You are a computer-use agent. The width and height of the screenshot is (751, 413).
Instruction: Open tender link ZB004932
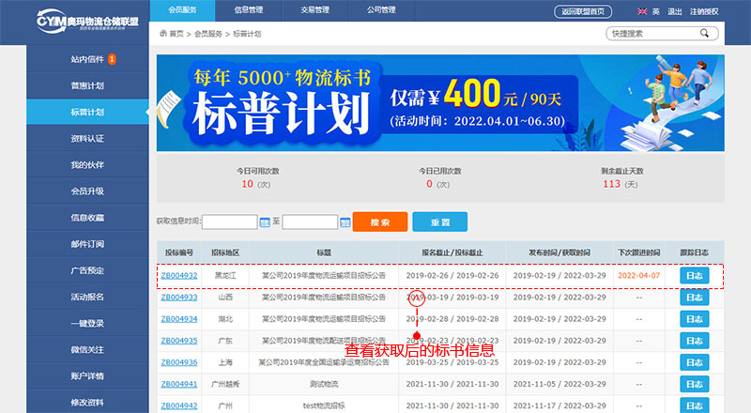point(178,276)
